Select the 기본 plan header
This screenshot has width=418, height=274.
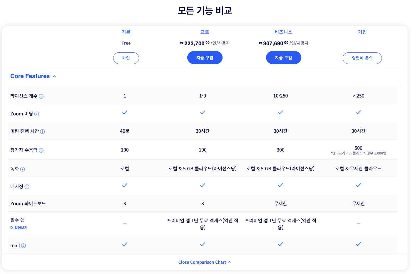coord(126,32)
